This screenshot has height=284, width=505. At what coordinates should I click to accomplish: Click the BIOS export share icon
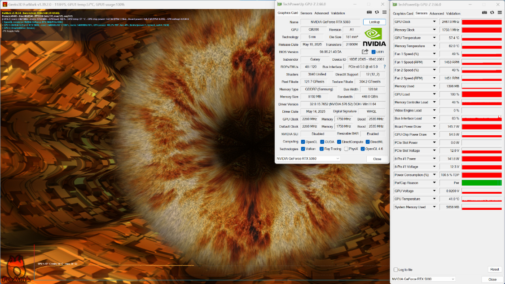(x=365, y=52)
